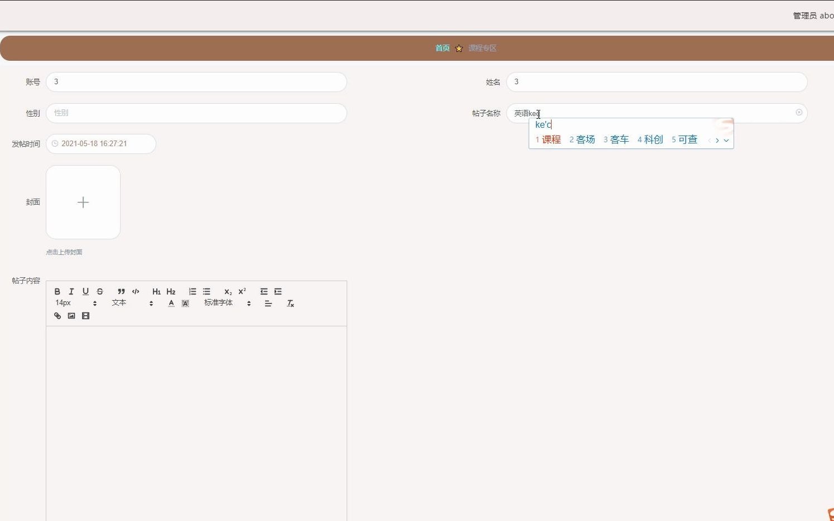
Task: Toggle bold formatting in the editor
Action: tap(57, 291)
